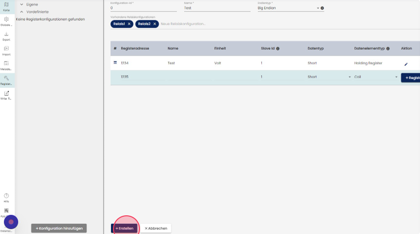The width and height of the screenshot is (420, 234).
Task: Open the Globale settings sidebar item
Action: pyautogui.click(x=6, y=21)
